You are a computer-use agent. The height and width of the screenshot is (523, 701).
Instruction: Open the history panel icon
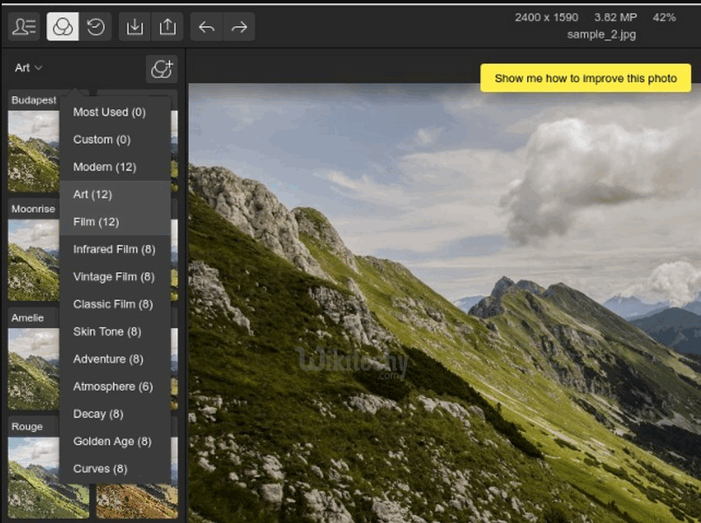(95, 27)
